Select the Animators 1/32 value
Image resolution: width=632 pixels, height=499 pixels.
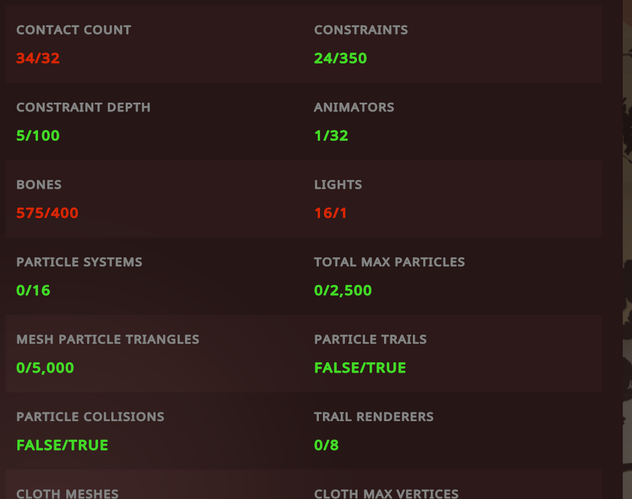click(331, 136)
